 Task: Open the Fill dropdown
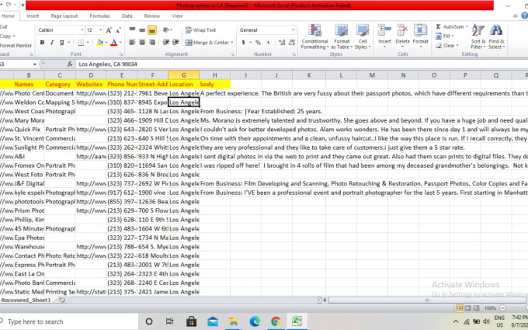[x=445, y=36]
